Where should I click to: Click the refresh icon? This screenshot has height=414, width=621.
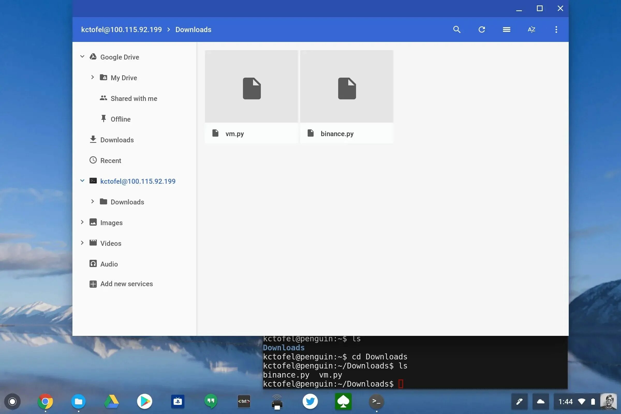pos(482,29)
